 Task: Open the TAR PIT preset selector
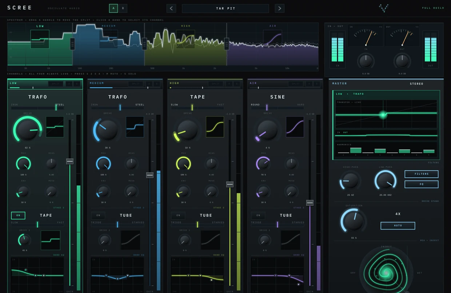pos(225,8)
